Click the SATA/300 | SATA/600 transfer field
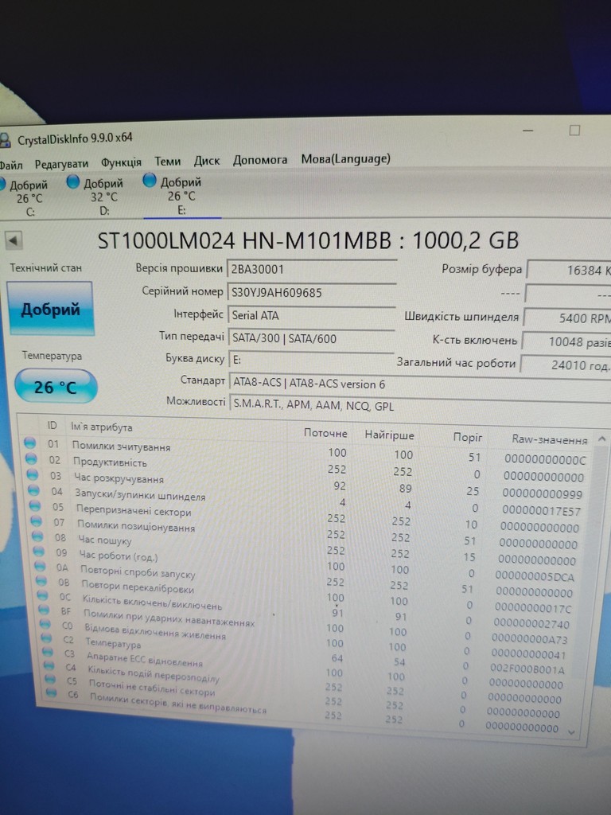Viewport: 611px width, 815px height. pyautogui.click(x=311, y=337)
